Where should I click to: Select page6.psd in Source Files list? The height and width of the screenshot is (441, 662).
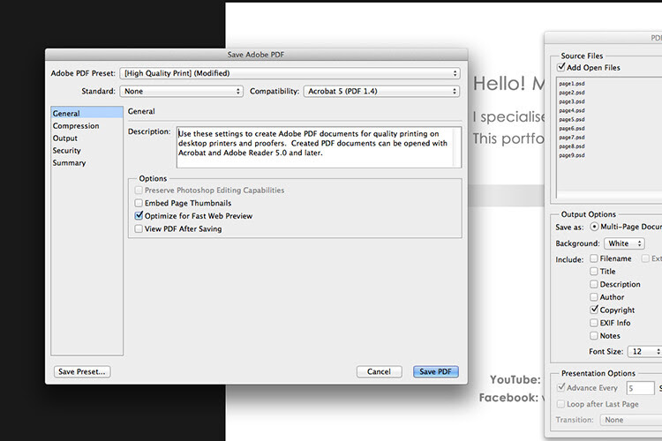pos(572,128)
